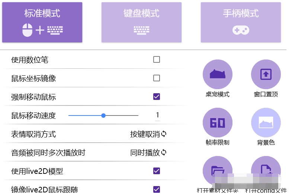This screenshot has height=195, width=292.
Task: Open the 帧率限制 60 fps icon
Action: [218, 123]
